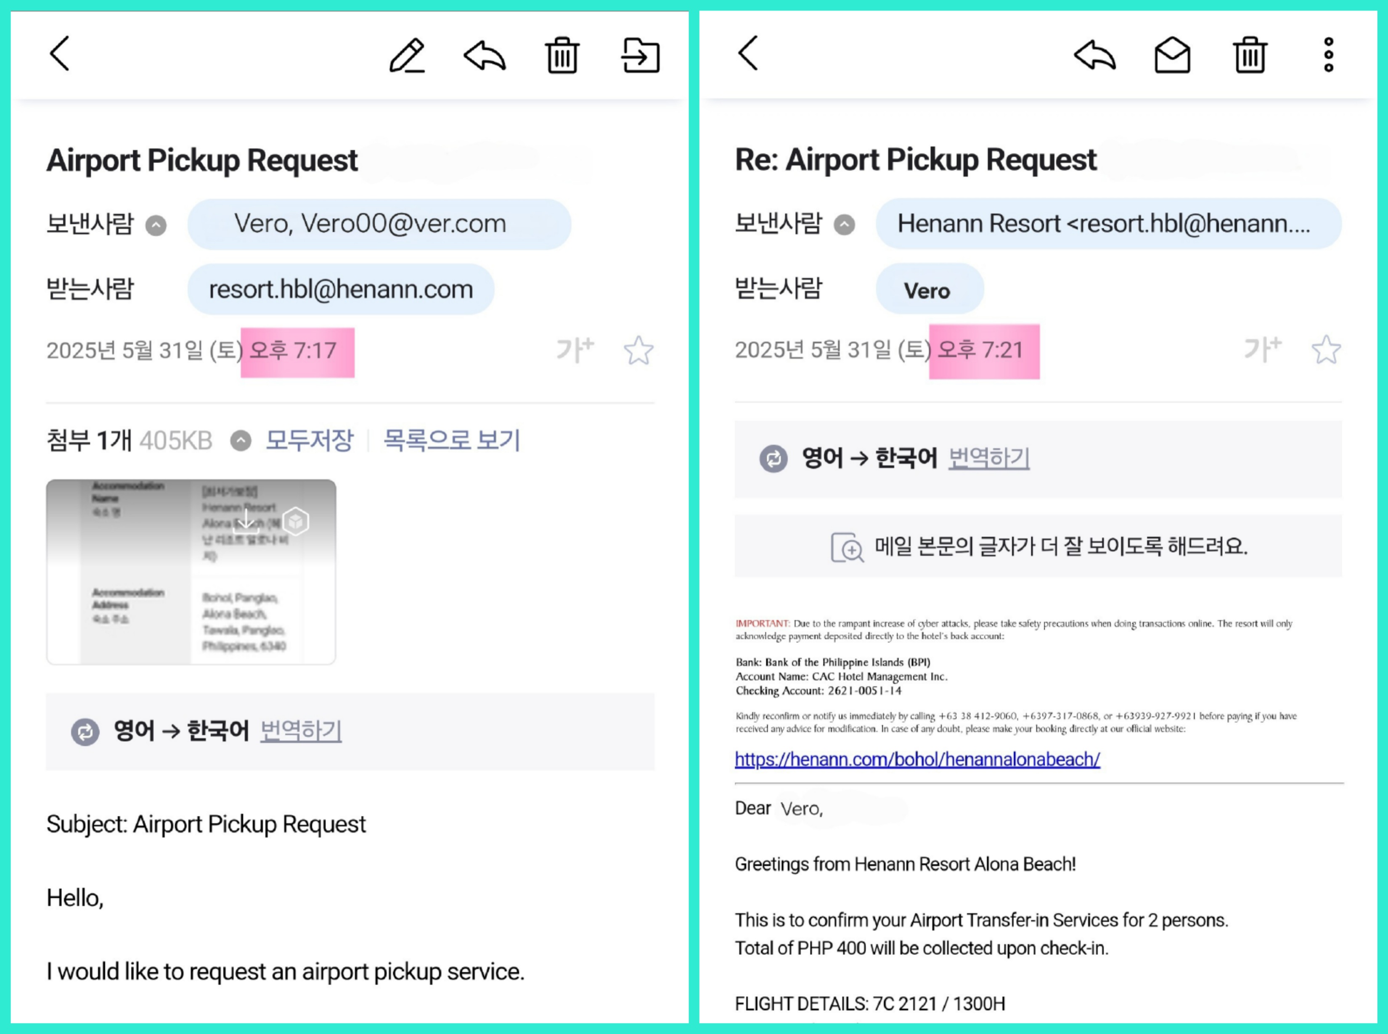Click the pencil edit icon
This screenshot has width=1388, height=1034.
coord(407,56)
